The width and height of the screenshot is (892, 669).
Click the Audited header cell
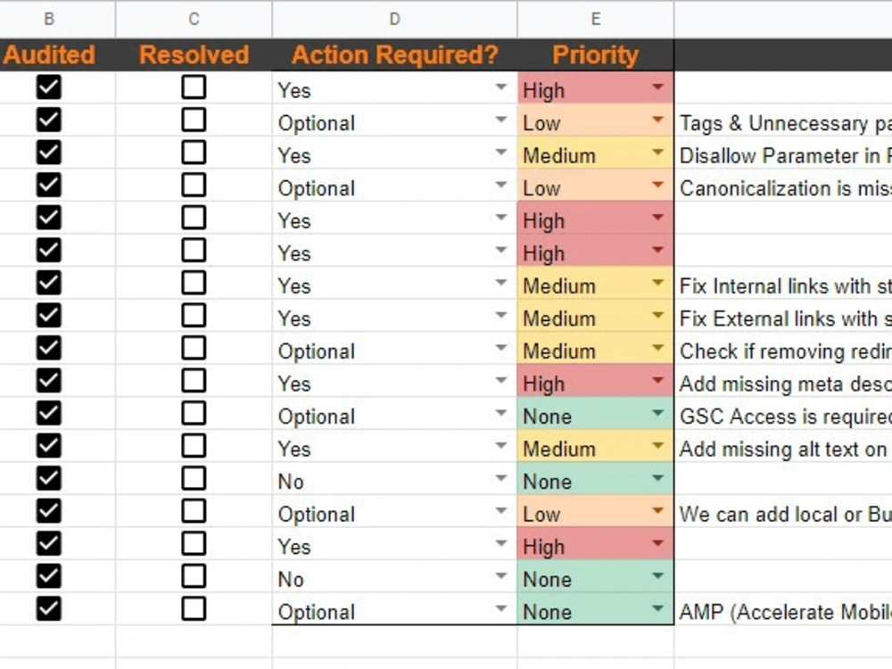click(49, 54)
